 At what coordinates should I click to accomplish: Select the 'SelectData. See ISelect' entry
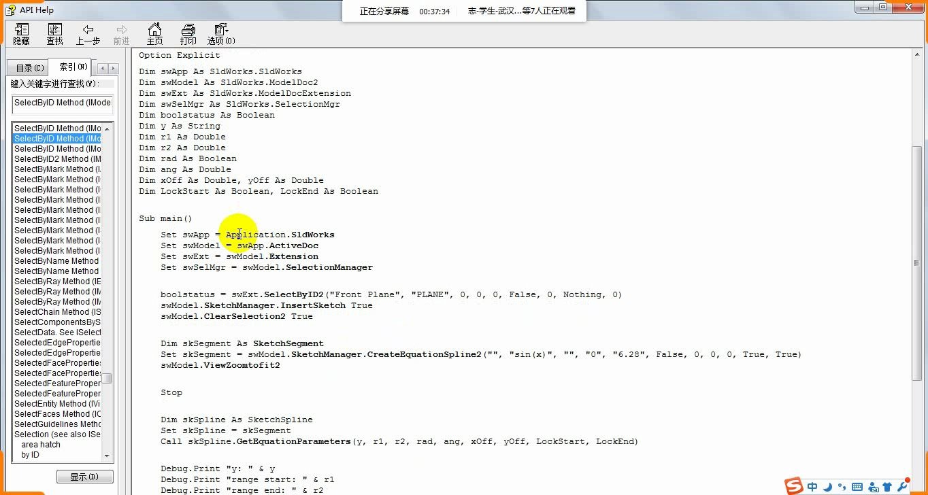pos(58,332)
